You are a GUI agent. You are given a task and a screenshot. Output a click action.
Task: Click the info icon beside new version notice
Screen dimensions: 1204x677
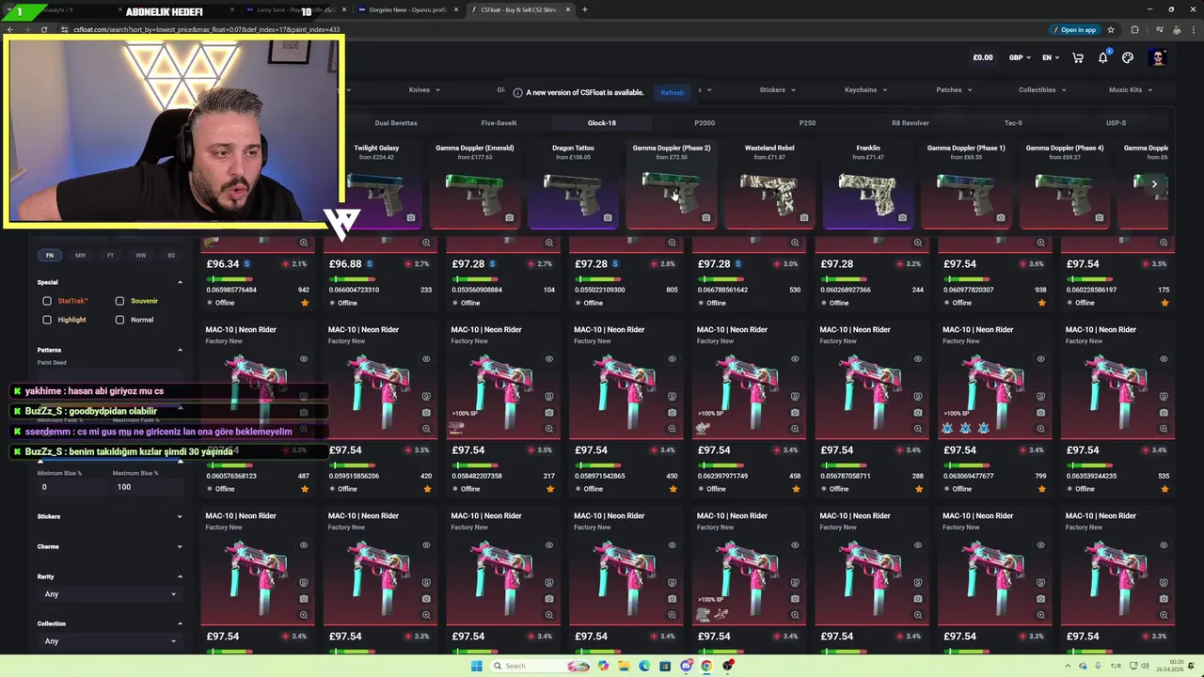tap(517, 92)
